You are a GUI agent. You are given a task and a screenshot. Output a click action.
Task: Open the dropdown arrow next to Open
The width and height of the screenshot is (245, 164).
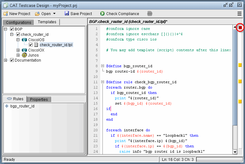pyautogui.click(x=54, y=14)
